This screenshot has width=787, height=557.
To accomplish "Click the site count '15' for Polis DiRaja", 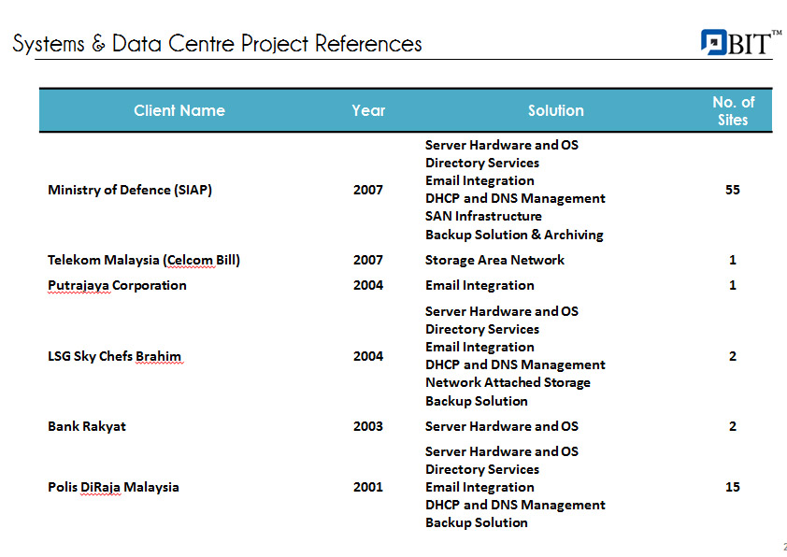I will point(733,487).
